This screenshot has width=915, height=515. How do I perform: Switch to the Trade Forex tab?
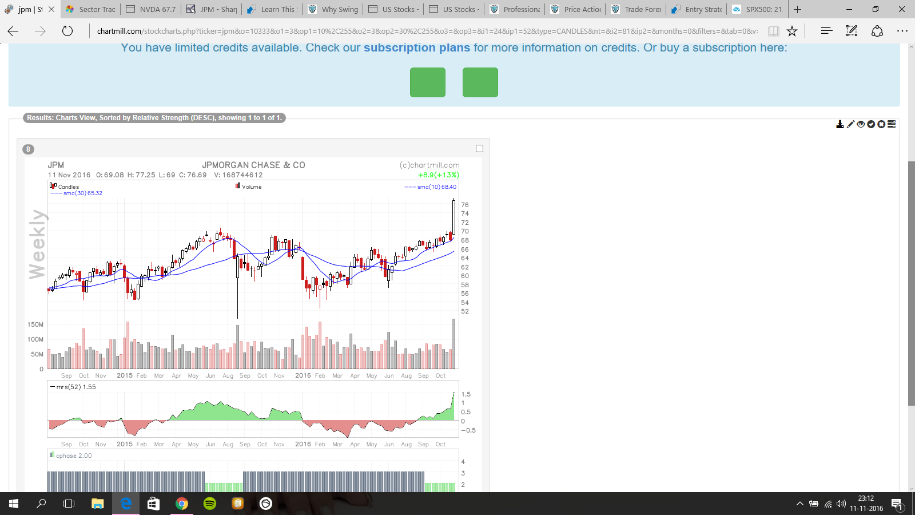click(636, 9)
